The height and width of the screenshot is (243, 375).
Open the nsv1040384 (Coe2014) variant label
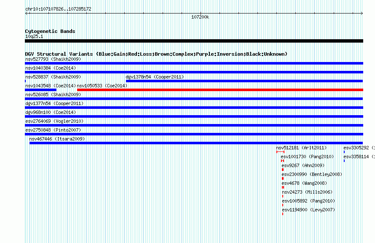(x=51, y=68)
